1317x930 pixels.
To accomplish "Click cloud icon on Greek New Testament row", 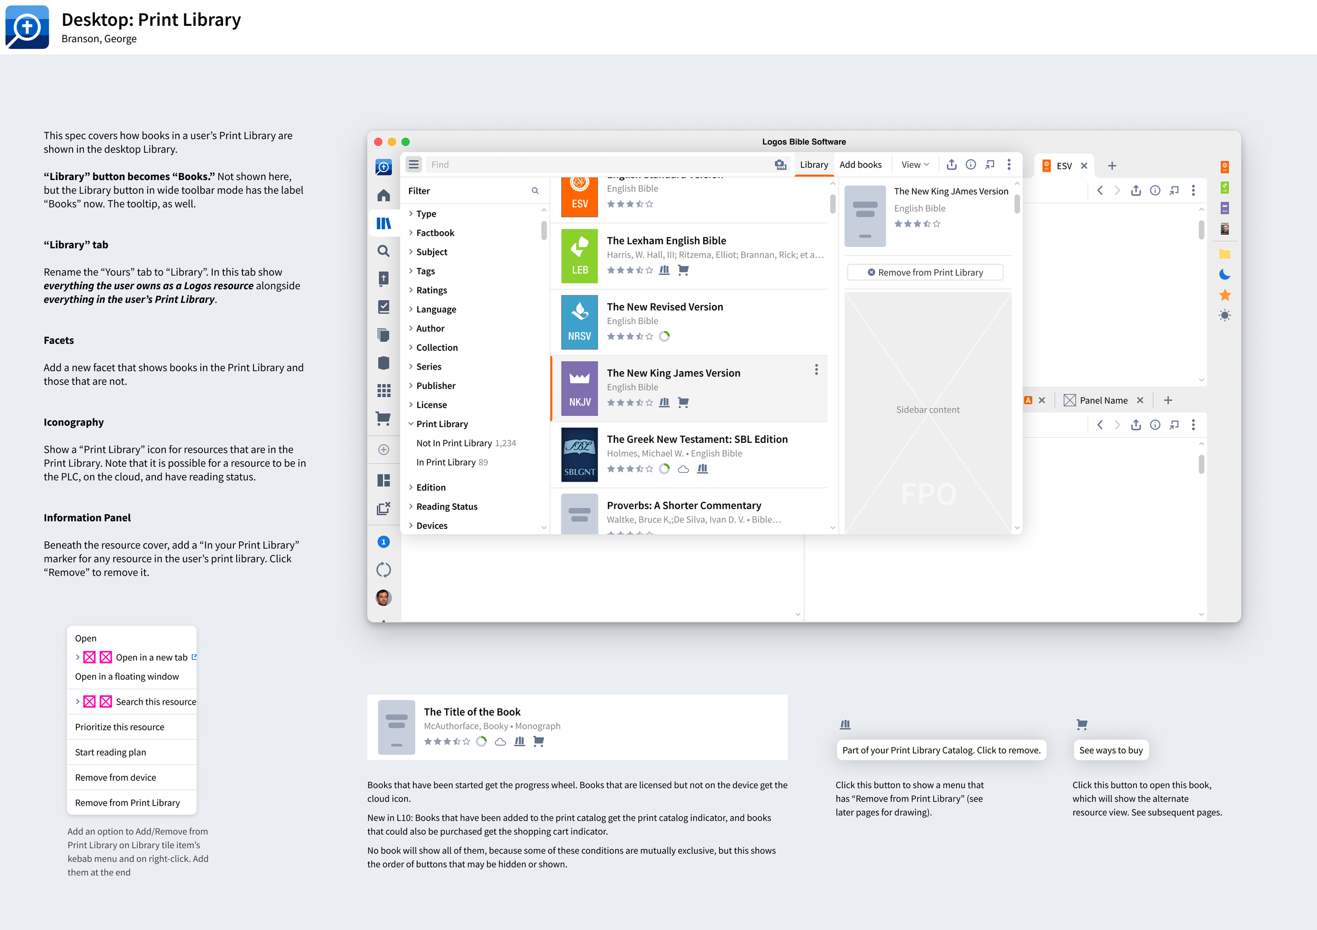I will [683, 469].
